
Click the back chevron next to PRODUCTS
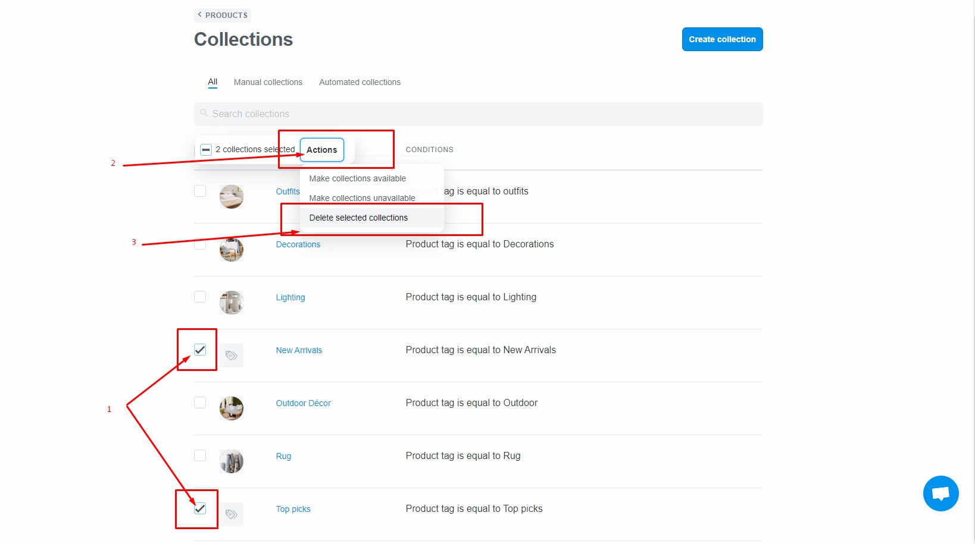point(199,14)
